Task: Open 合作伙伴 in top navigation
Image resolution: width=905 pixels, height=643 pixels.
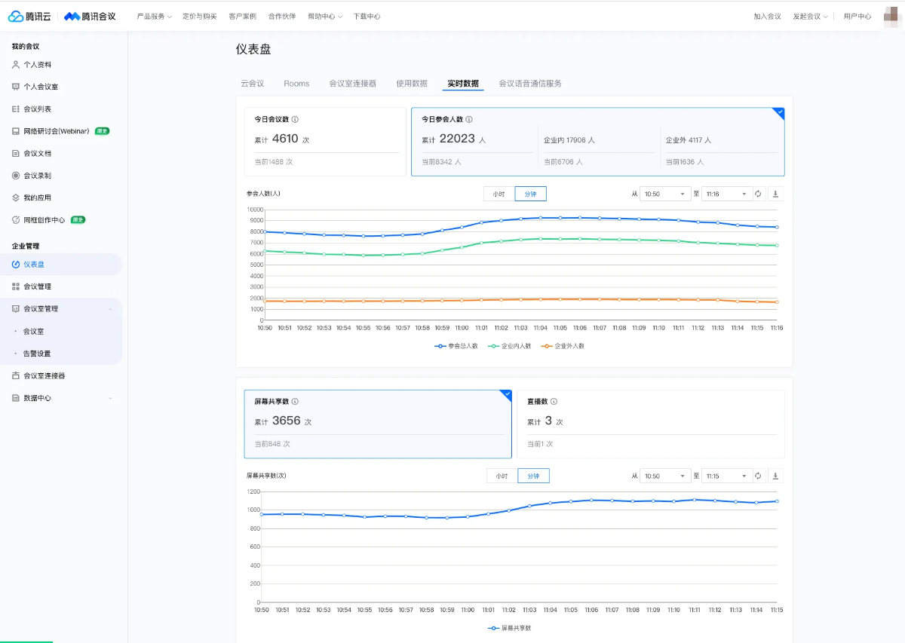Action: pos(282,16)
